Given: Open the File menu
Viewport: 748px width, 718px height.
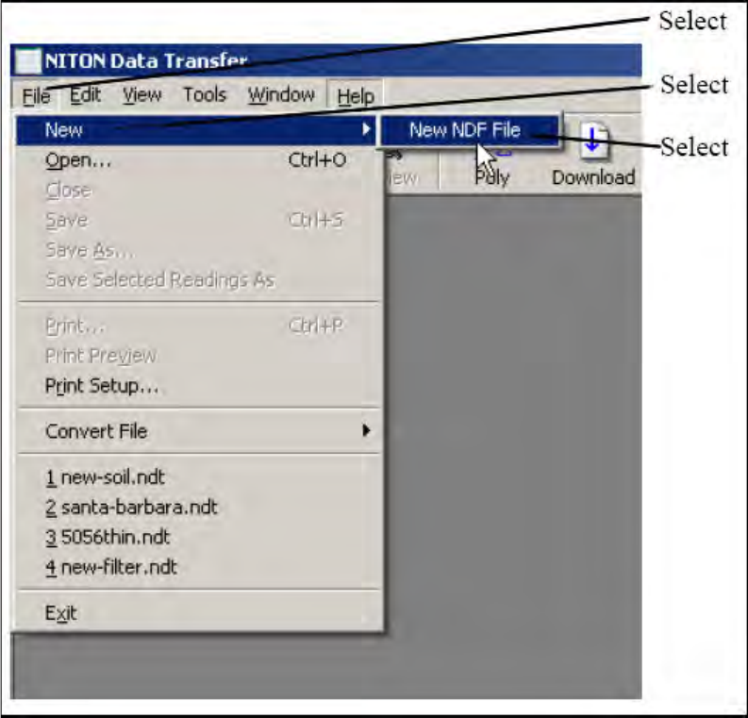Looking at the screenshot, I should tap(36, 95).
